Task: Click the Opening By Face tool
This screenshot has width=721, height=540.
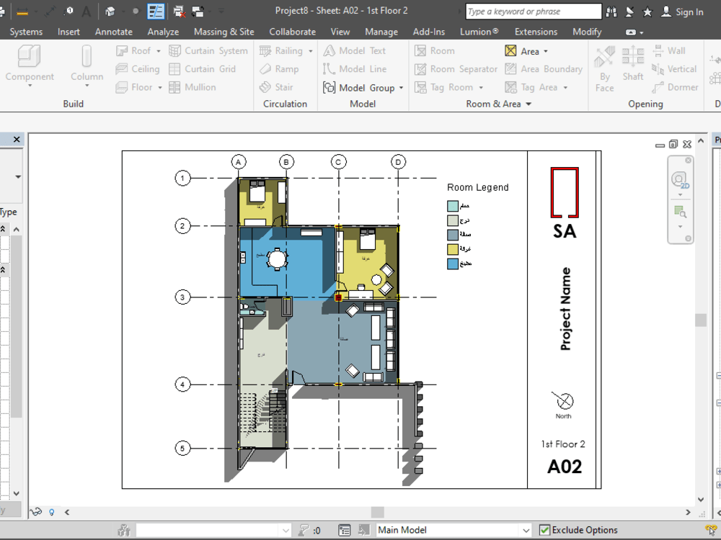Action: 605,69
